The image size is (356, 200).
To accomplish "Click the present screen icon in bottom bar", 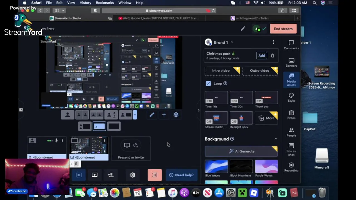I will (x=95, y=175).
